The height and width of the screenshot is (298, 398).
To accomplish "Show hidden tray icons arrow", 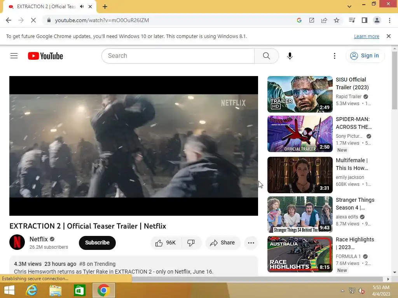I will [x=342, y=291].
